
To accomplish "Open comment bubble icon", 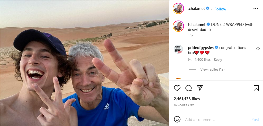I will click(x=189, y=88).
